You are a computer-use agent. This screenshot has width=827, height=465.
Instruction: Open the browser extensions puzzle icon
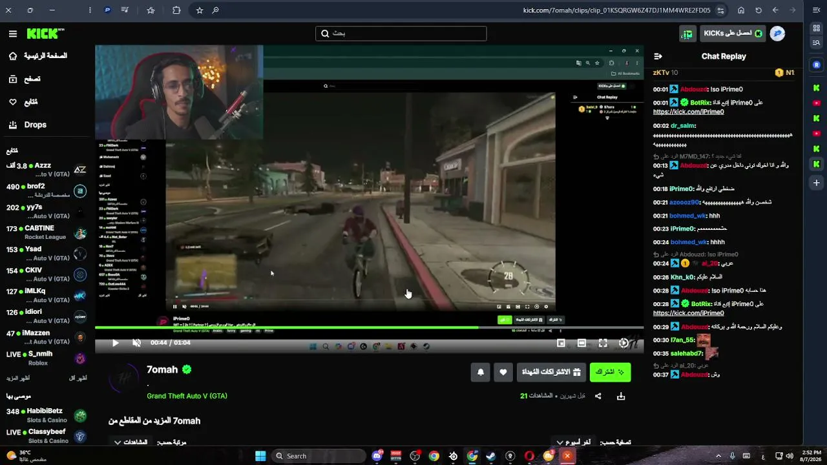(176, 10)
